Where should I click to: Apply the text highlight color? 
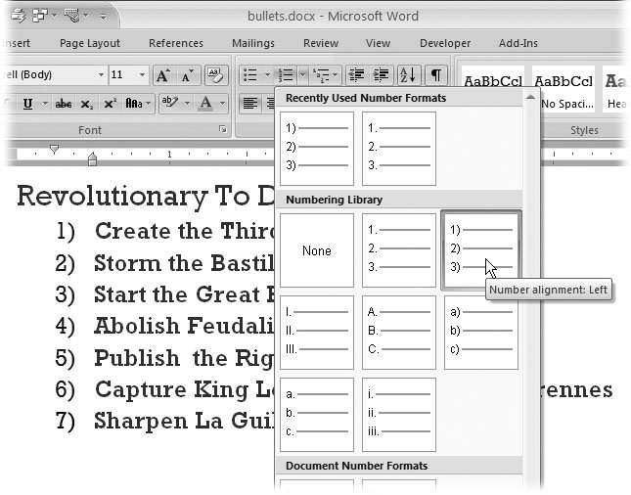tap(167, 103)
